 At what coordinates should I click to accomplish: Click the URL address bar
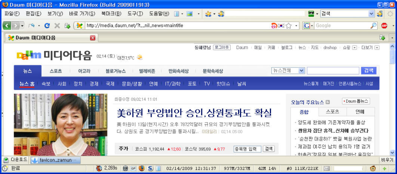click(177, 25)
